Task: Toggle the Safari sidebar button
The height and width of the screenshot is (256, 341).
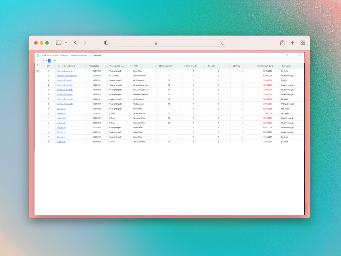Action: pyautogui.click(x=59, y=43)
